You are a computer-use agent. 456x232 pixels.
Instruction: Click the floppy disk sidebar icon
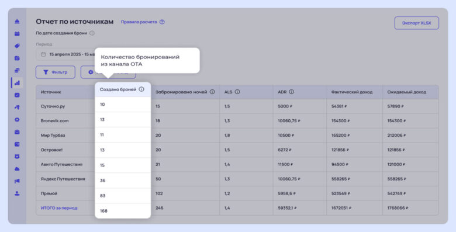coord(17,58)
